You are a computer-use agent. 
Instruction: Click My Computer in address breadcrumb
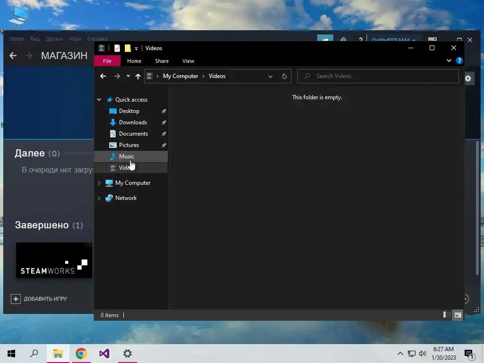(181, 76)
